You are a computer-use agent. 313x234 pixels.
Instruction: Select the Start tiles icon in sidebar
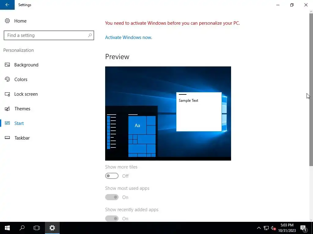[x=7, y=123]
